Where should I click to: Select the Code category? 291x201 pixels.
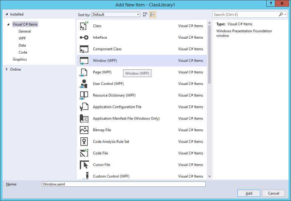[x=23, y=52]
